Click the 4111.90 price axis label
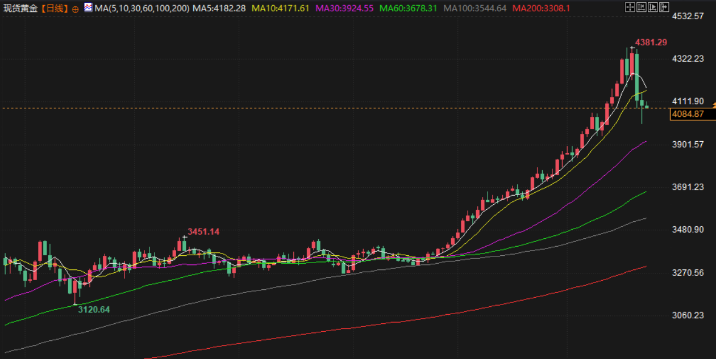This screenshot has width=716, height=359. pyautogui.click(x=688, y=102)
